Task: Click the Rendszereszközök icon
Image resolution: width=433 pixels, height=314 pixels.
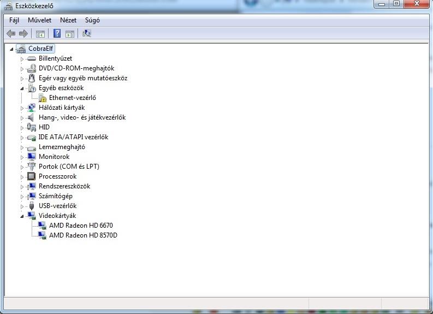Action: coord(32,186)
